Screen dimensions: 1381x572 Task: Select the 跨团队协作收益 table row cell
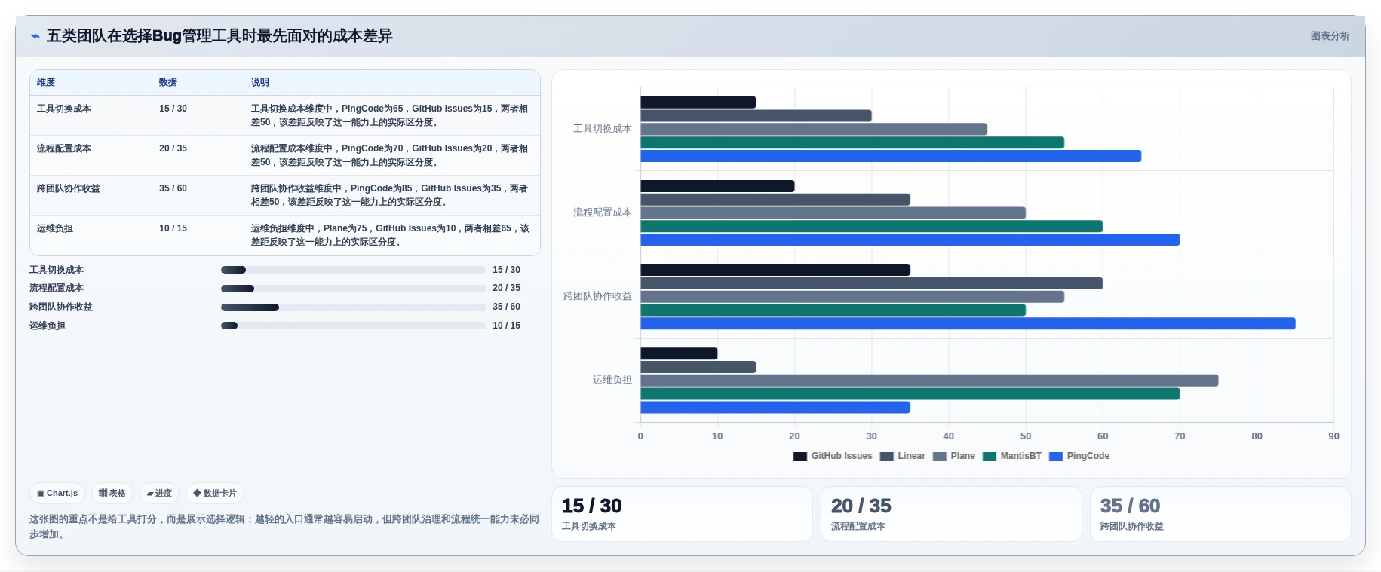pos(69,188)
